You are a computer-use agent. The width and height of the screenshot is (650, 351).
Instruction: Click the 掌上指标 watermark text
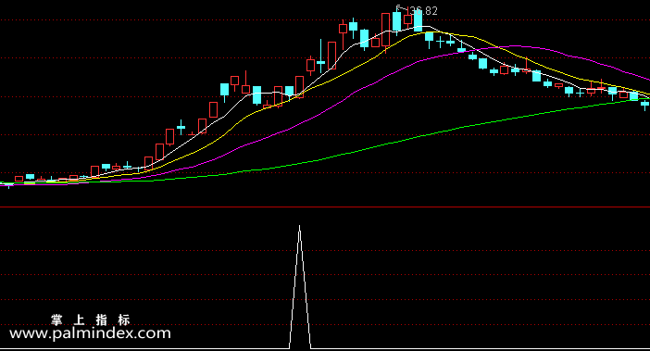point(91,320)
